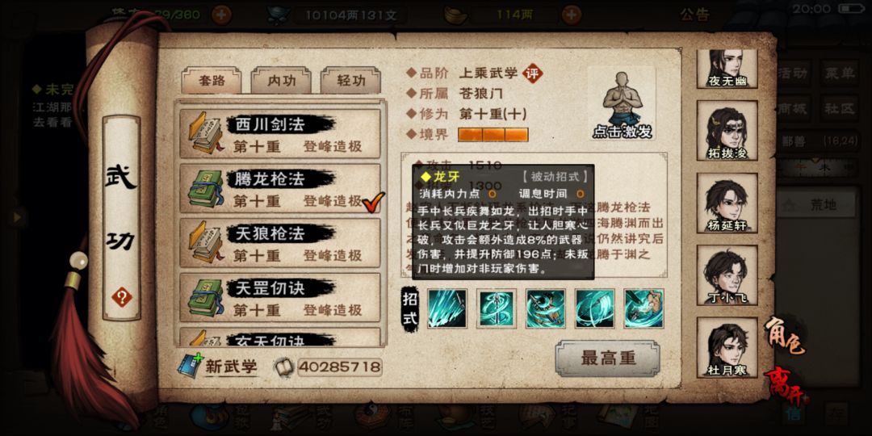The height and width of the screenshot is (436, 872).
Task: Select 西川剑法 in the martial arts list
Action: [x=279, y=133]
